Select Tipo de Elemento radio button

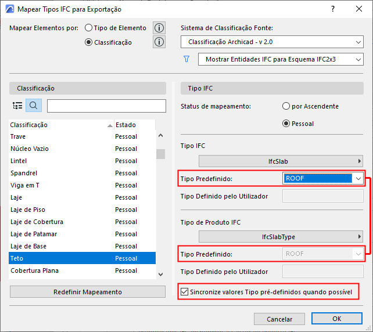[x=89, y=28]
